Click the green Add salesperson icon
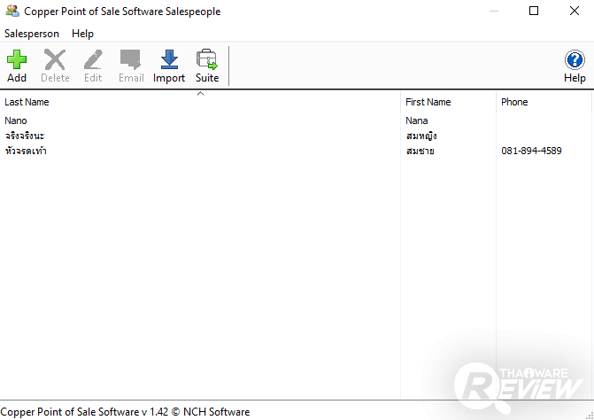Image resolution: width=594 pixels, height=420 pixels. 17,60
